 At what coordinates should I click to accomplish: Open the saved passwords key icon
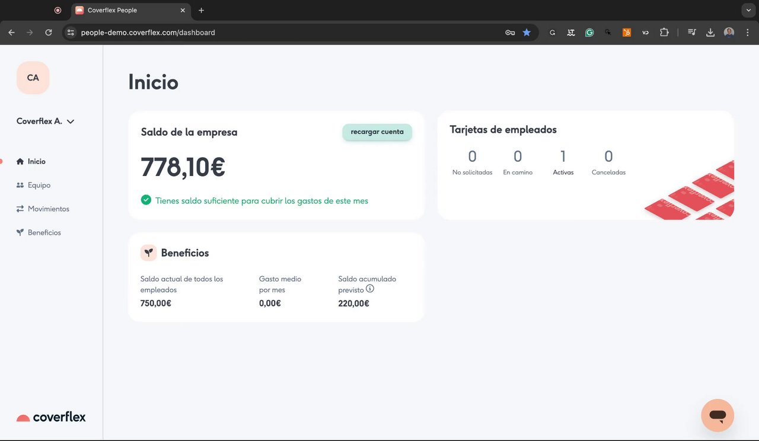[510, 33]
